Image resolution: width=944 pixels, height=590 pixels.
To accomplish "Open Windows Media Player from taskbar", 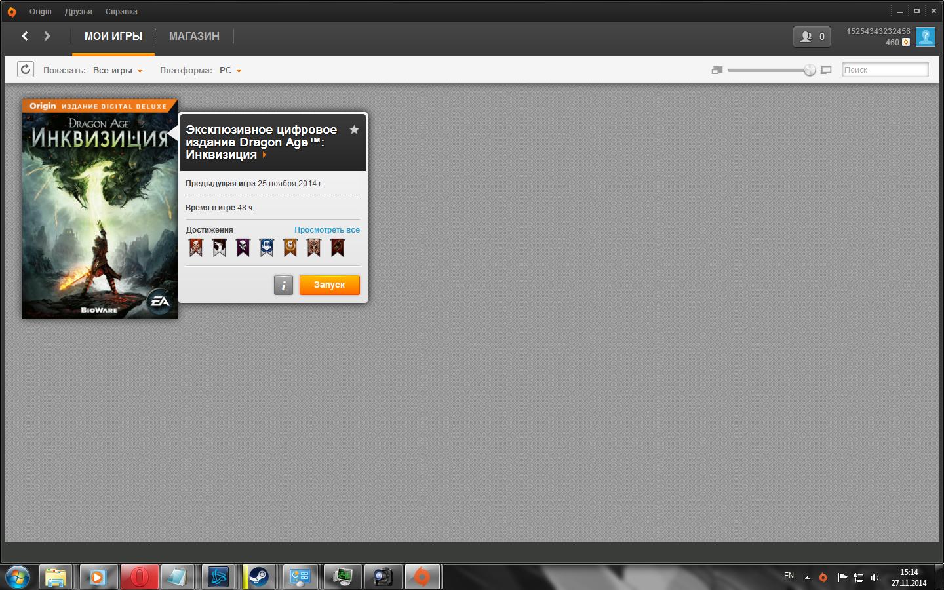I will (98, 577).
